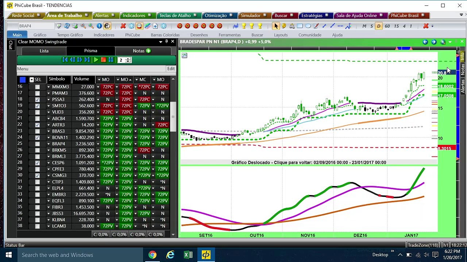The image size is (467, 262).
Task: Pause the Prisma playback
Action: (111, 60)
